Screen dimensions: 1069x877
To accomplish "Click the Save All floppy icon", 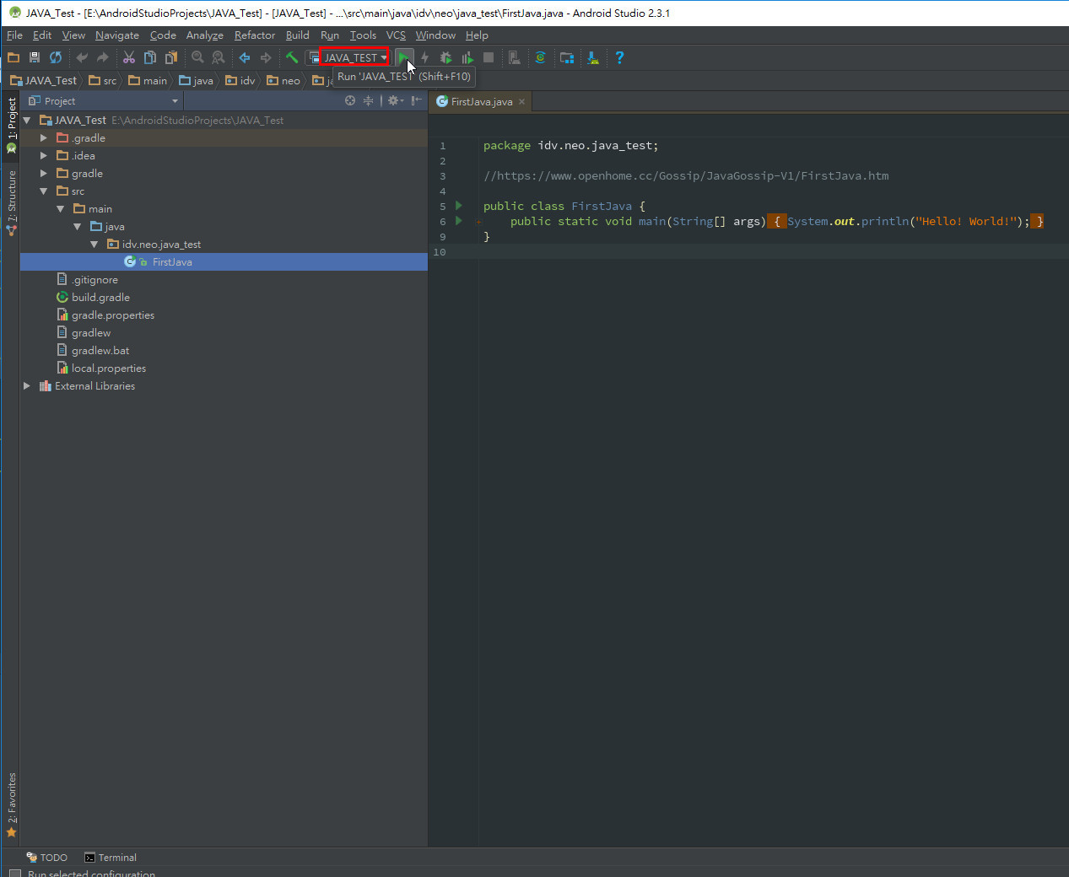I will (x=35, y=57).
